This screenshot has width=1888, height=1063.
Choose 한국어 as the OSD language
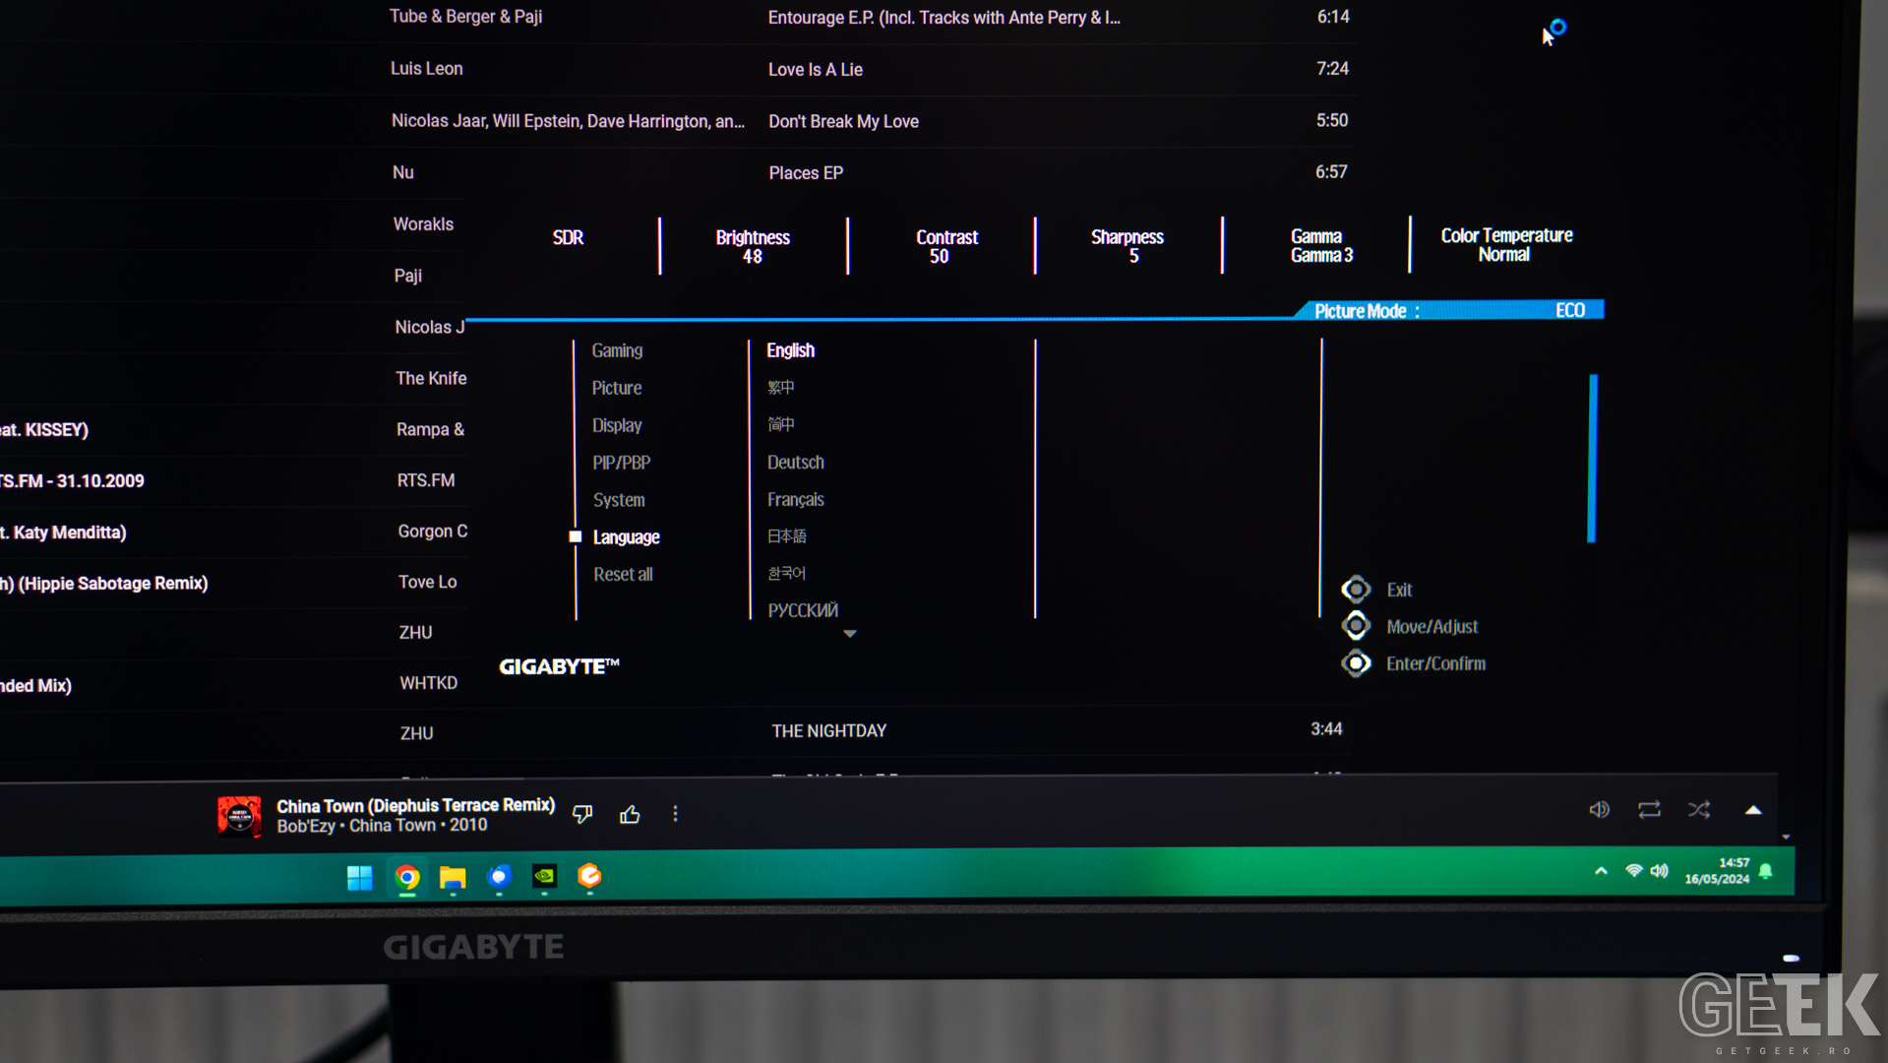(787, 573)
